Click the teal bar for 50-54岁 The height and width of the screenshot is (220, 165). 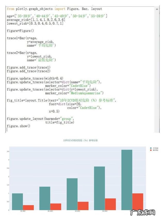click(99, 188)
